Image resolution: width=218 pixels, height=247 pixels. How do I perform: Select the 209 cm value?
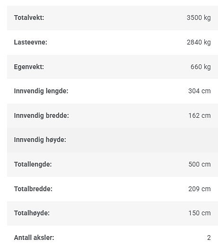click(x=200, y=189)
